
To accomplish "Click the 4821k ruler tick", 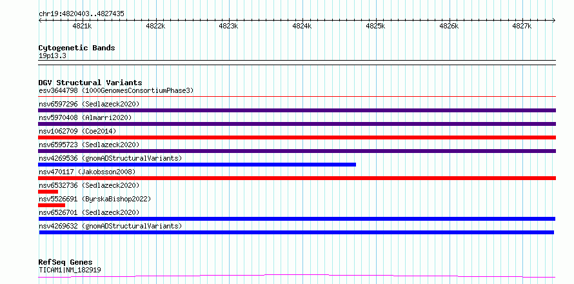I will point(83,26).
